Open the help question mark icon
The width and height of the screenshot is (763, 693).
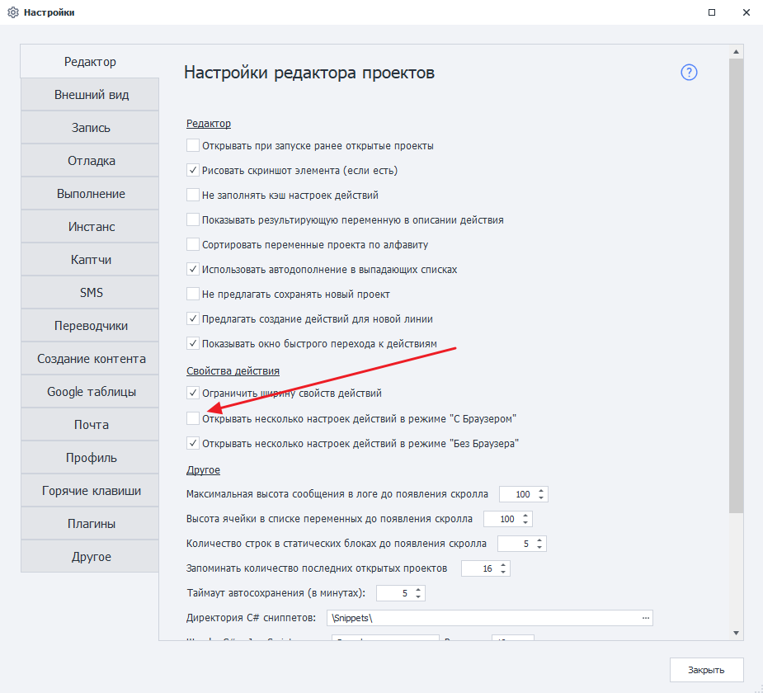coord(689,73)
